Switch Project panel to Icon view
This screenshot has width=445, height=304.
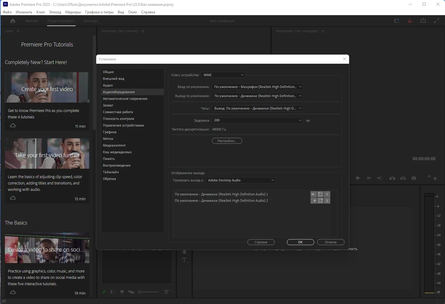122,292
